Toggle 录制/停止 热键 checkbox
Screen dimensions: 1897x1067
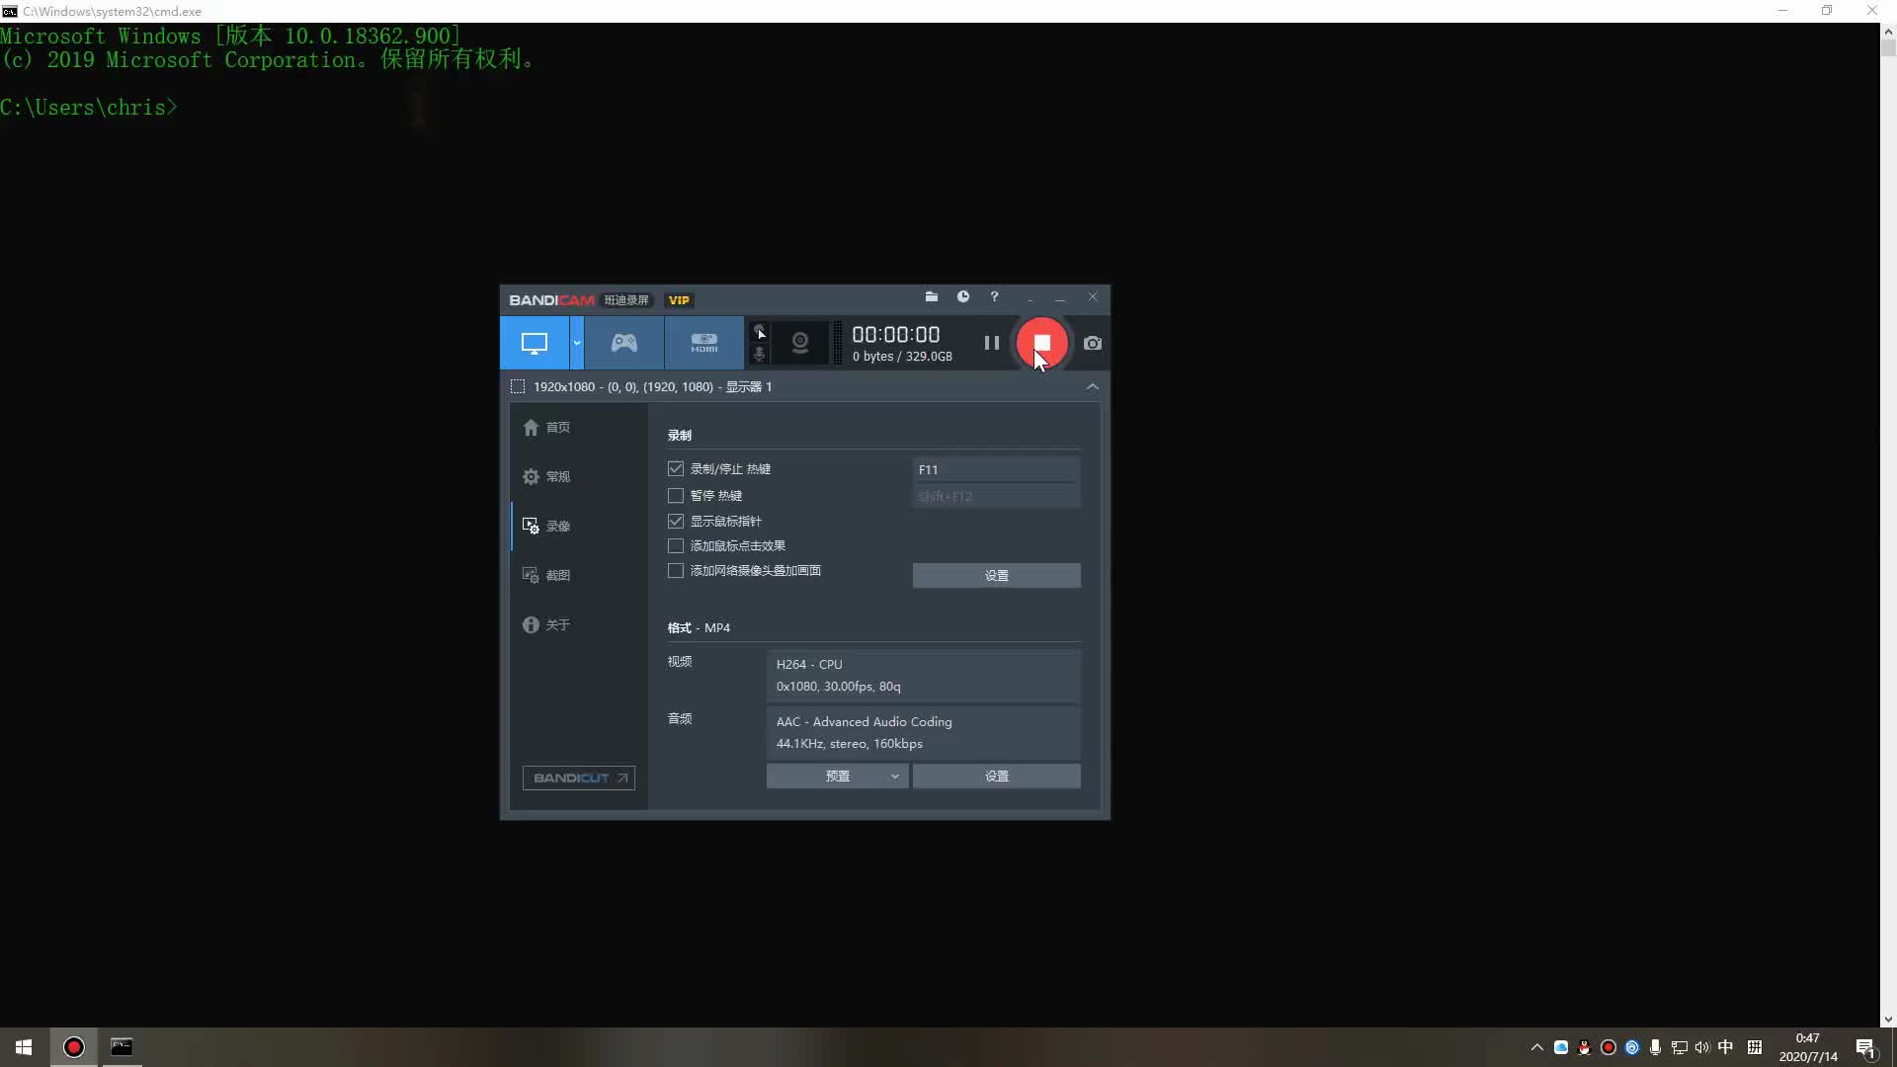coord(676,468)
